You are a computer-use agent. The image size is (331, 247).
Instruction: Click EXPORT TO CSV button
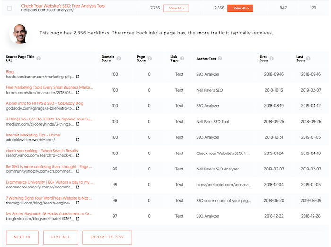[107, 237]
